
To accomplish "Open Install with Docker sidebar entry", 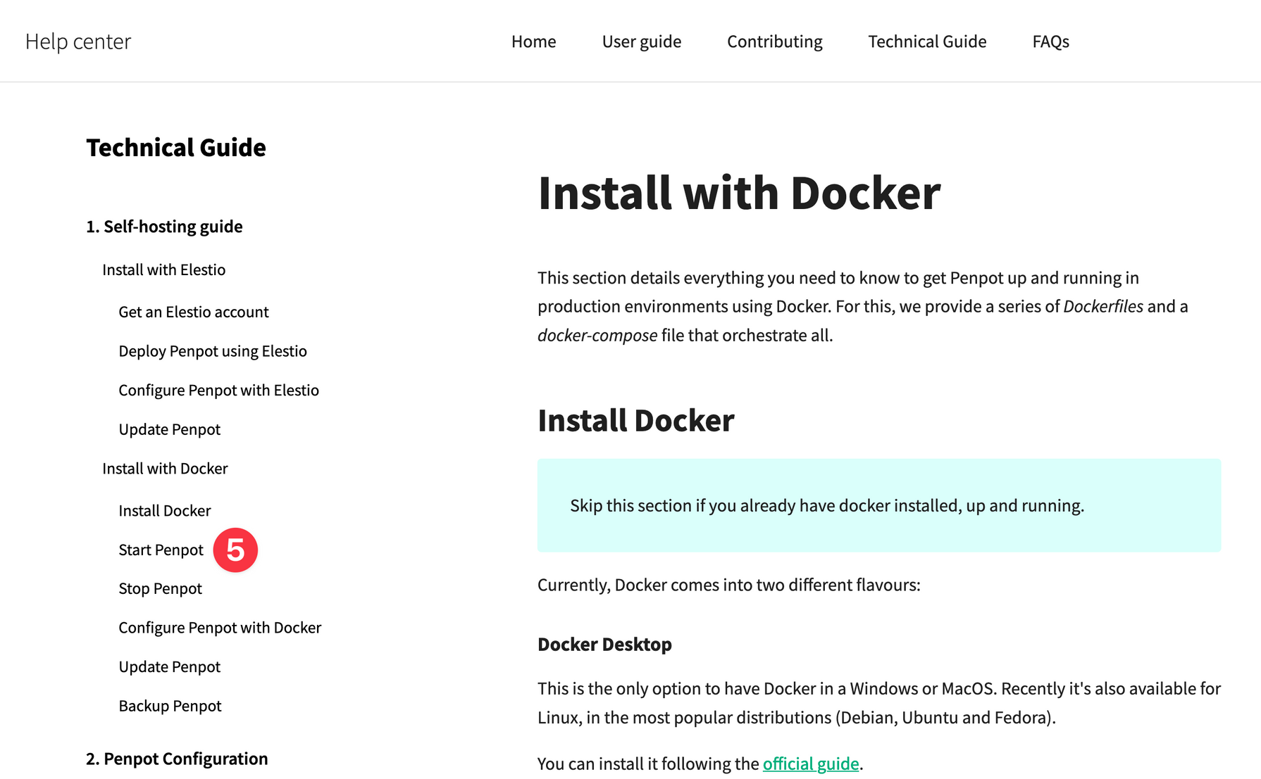I will [166, 468].
